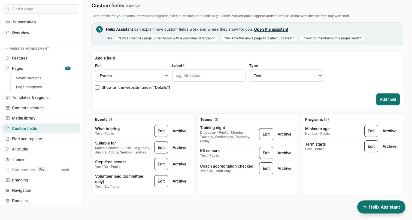
Task: Try the 'Rename the news page' suggestion
Action: tap(259, 38)
